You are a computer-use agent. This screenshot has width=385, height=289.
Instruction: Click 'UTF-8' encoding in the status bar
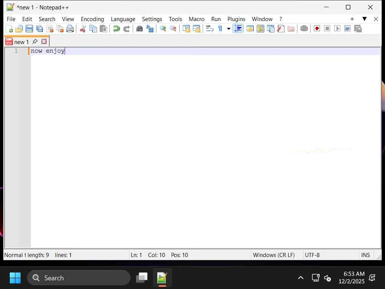pos(312,255)
